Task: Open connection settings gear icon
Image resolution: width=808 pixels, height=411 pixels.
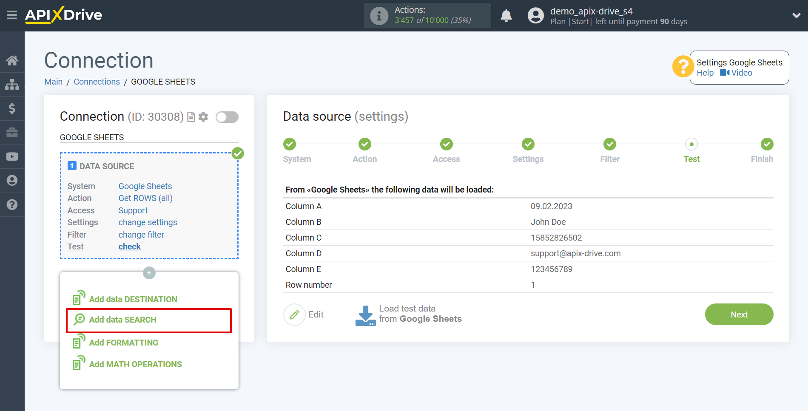Action: pos(203,117)
